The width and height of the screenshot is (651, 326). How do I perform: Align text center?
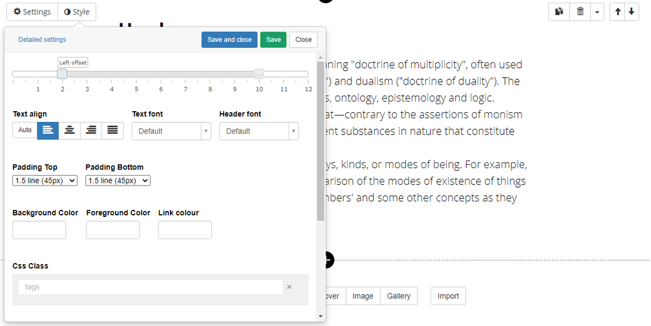point(69,130)
